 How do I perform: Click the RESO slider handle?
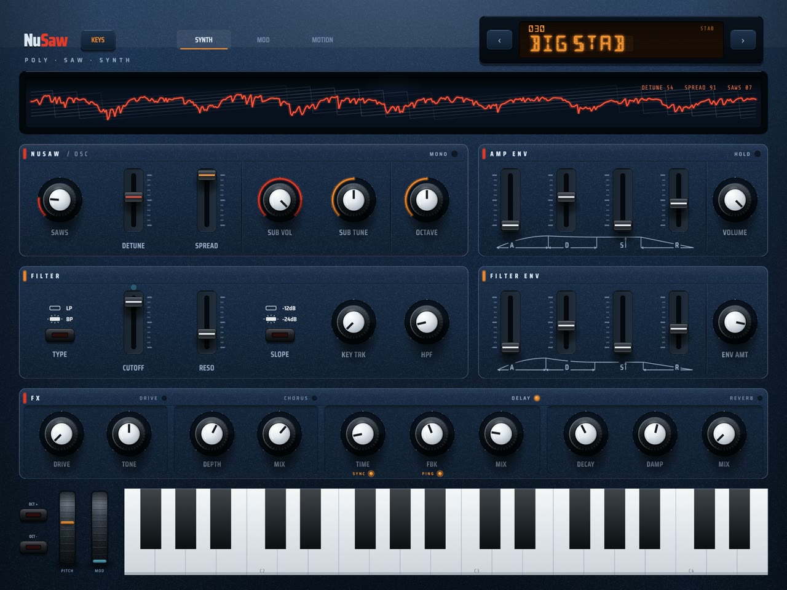[x=207, y=334]
